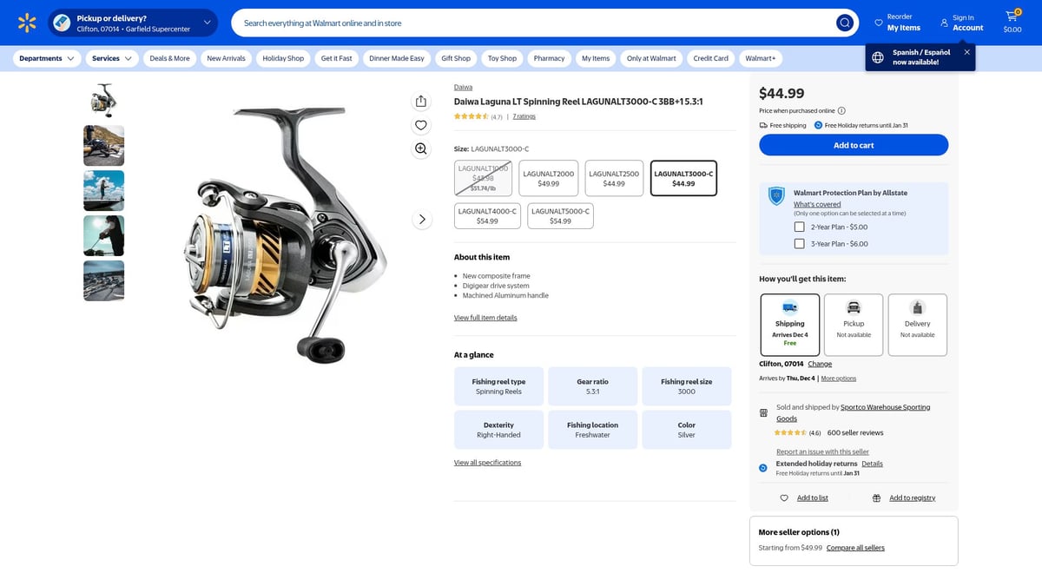1042x586 pixels.
Task: Check the 3-Year Plan protection checkbox
Action: [x=799, y=243]
